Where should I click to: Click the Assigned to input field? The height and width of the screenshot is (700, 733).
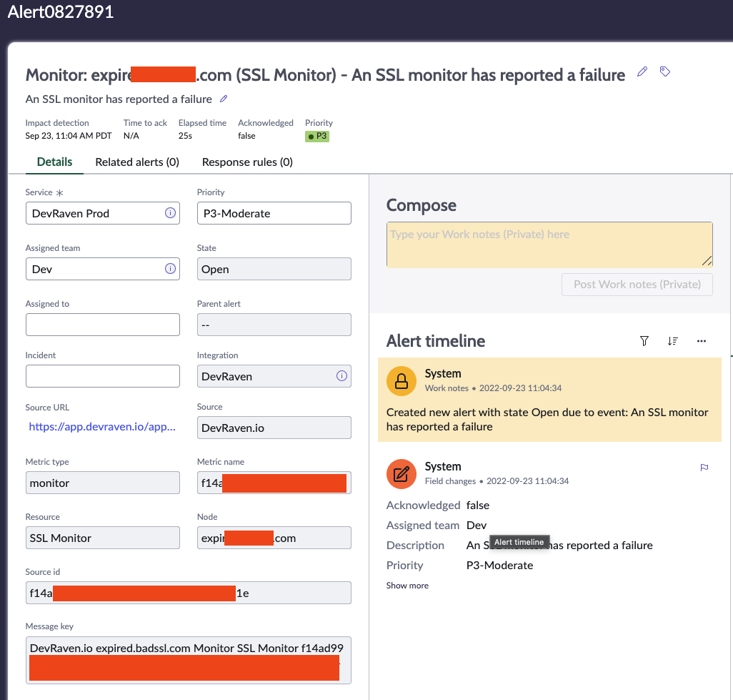coord(102,325)
